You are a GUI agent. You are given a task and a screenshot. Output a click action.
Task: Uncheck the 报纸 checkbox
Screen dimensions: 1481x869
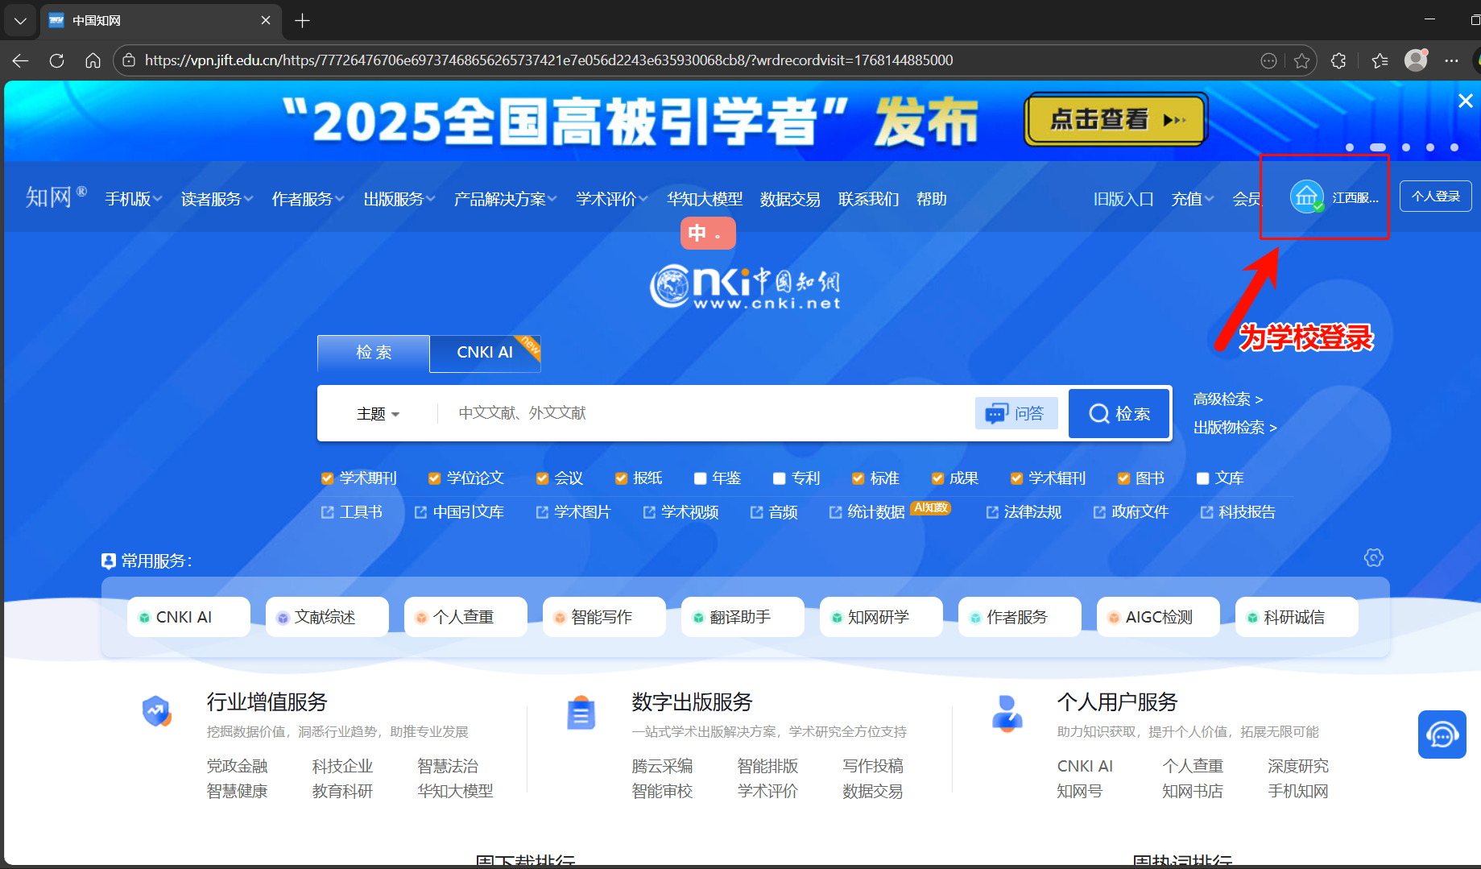point(621,478)
